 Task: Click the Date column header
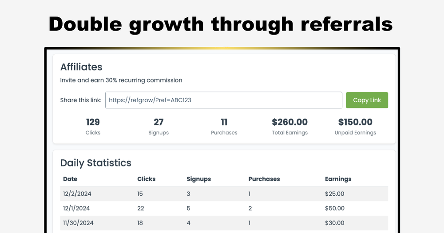(70, 179)
